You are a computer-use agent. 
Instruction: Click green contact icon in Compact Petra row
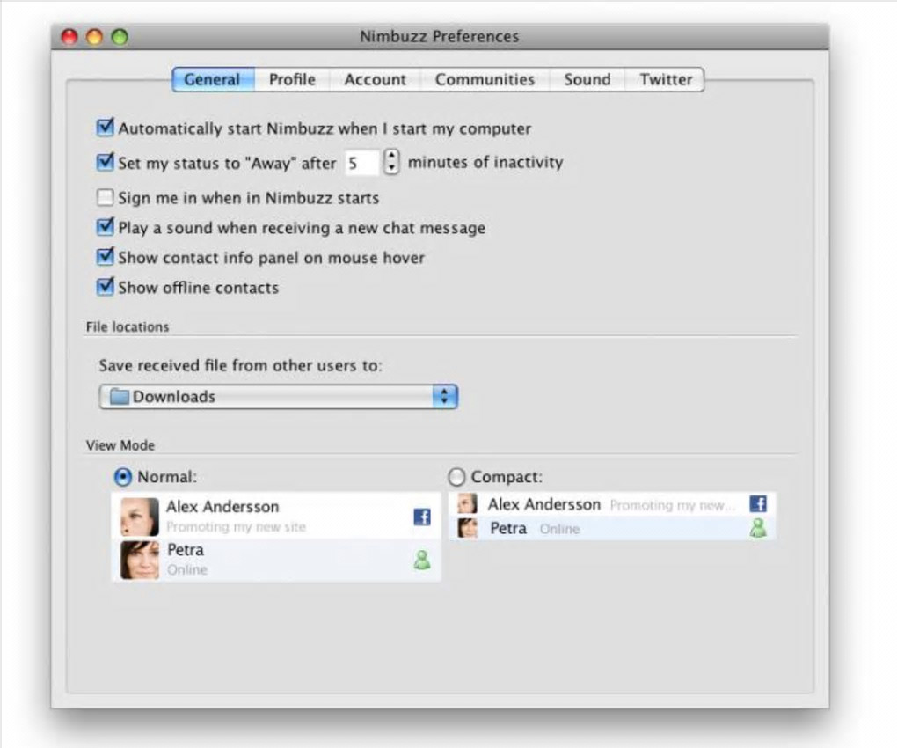click(758, 528)
